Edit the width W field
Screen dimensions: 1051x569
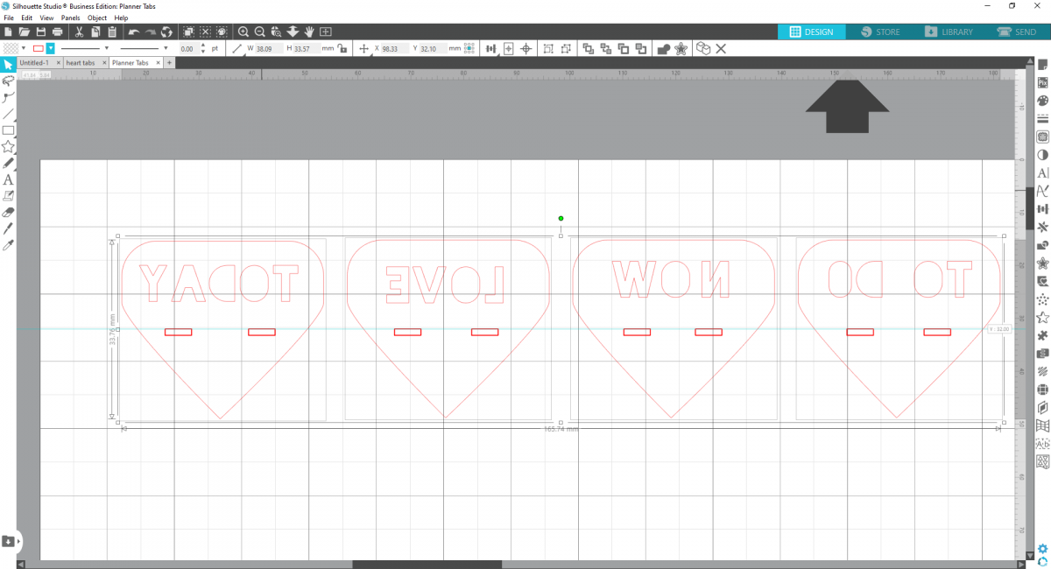click(x=271, y=48)
